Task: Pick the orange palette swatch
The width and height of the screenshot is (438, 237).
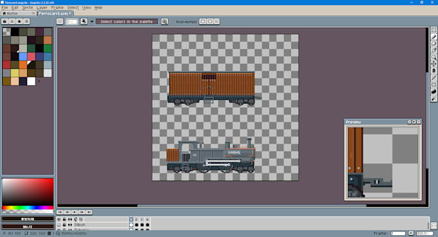Action: pyautogui.click(x=23, y=65)
